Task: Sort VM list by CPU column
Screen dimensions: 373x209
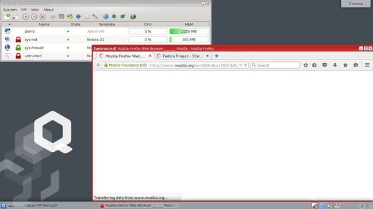Action: [x=148, y=24]
